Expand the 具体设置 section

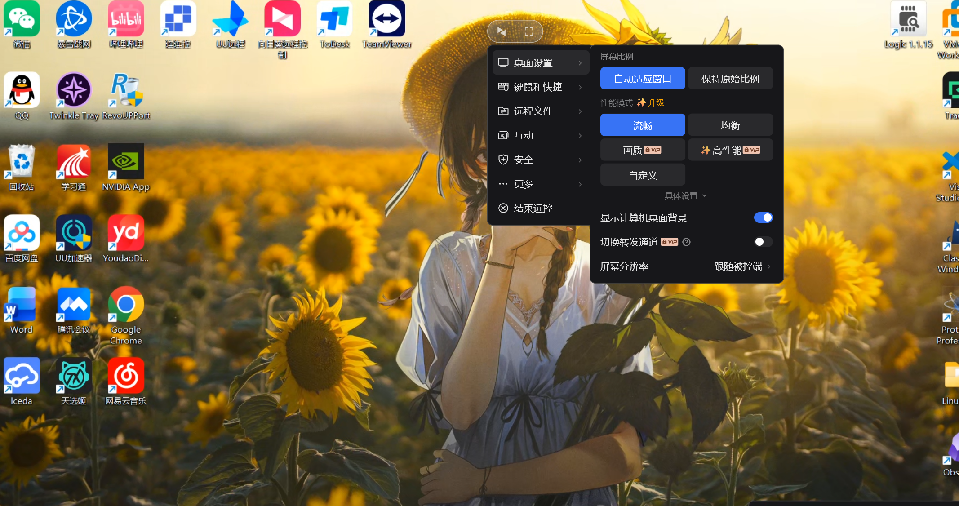685,195
